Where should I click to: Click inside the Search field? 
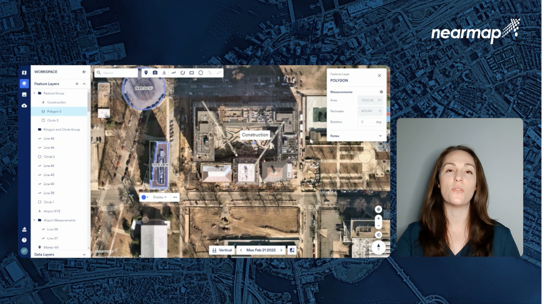tap(119, 73)
